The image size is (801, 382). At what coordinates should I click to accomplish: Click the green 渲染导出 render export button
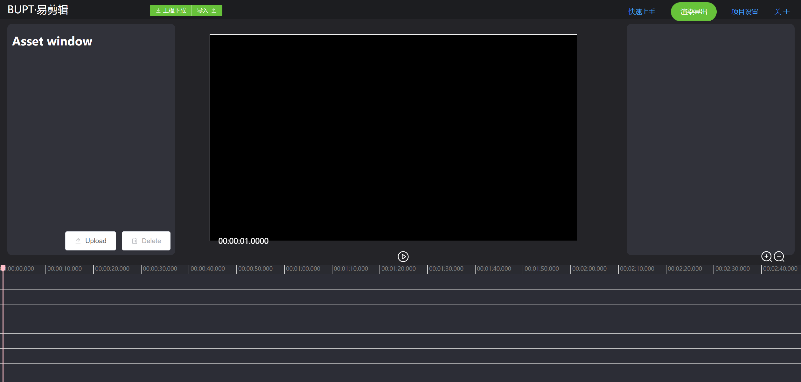(693, 12)
